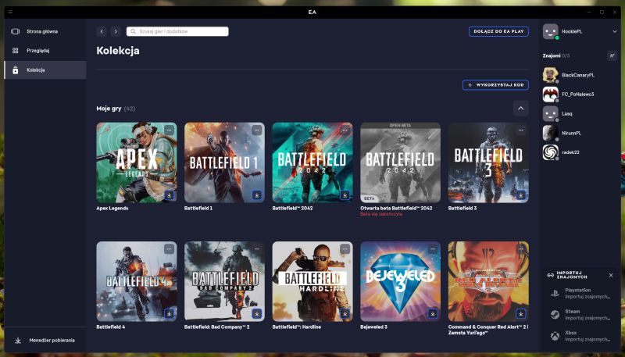
Task: Download Apex Legends via tile download icon
Action: tap(169, 195)
